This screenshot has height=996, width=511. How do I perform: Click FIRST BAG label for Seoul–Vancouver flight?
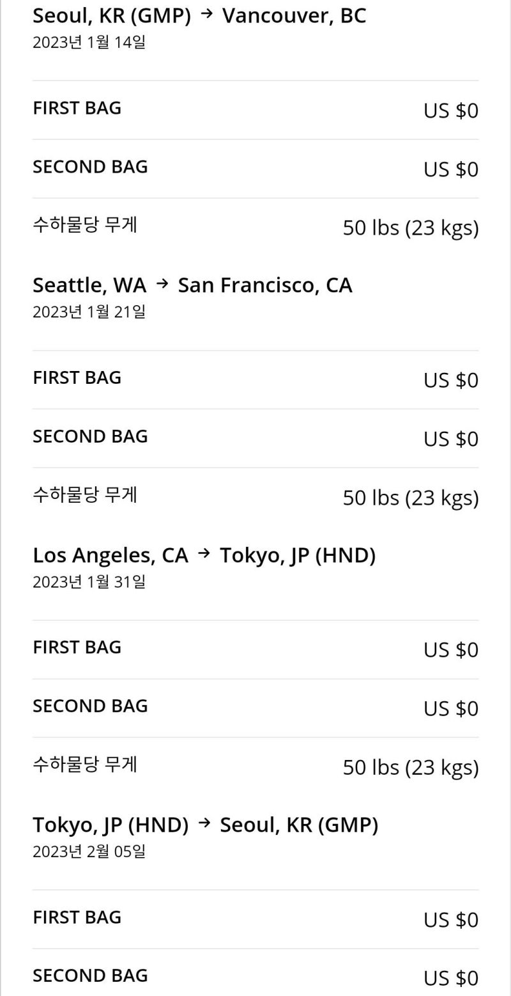(x=77, y=108)
